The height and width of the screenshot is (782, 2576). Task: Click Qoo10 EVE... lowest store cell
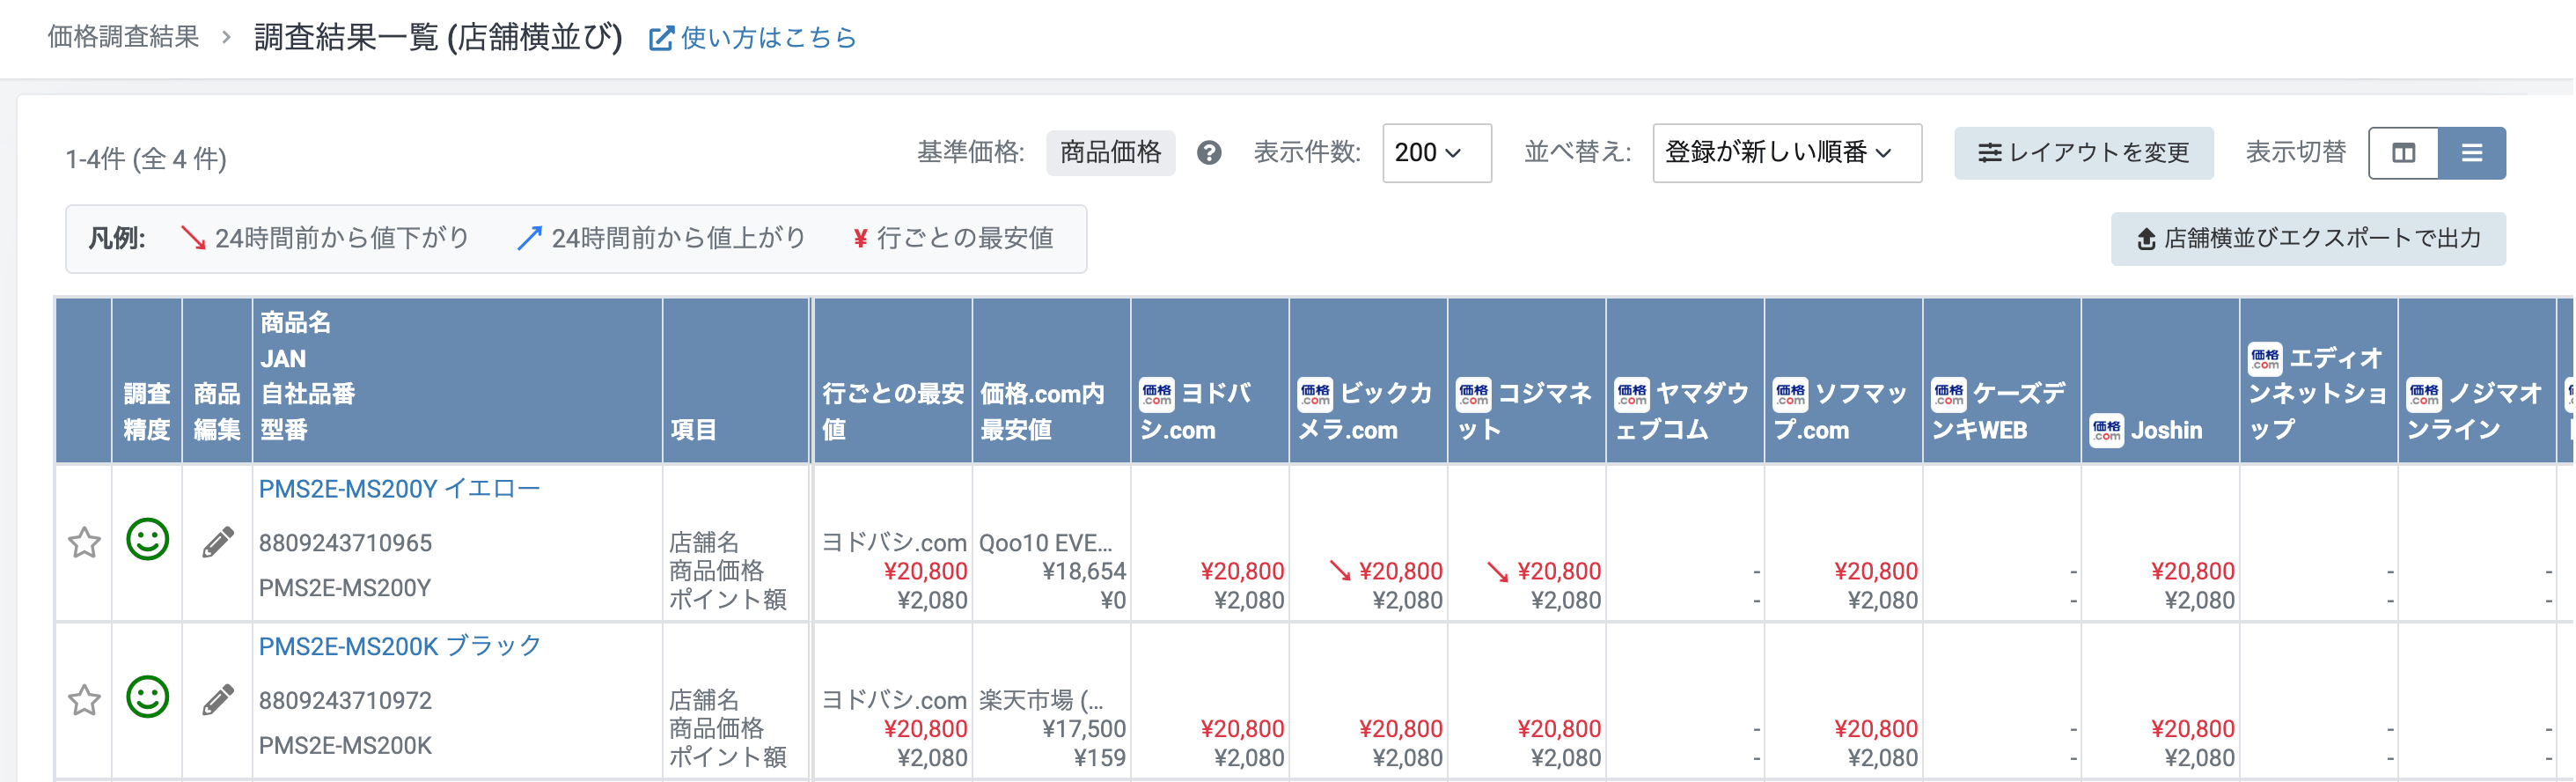tap(1045, 543)
